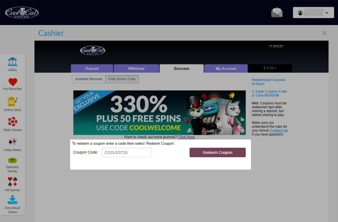Viewport: 338px width, 222px height.
Task: Open the Lobby from the sidebar
Action: coord(13,64)
